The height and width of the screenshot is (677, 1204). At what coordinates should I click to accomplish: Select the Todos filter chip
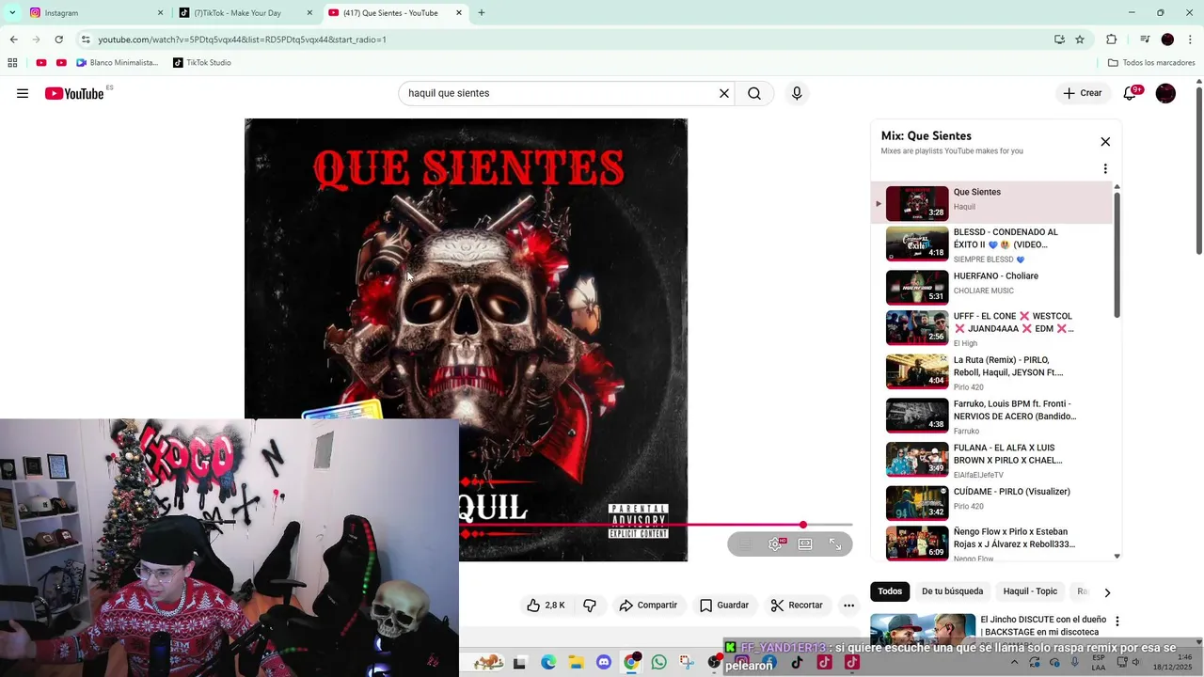pyautogui.click(x=890, y=591)
